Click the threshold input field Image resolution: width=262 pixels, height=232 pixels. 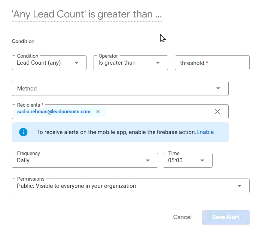pyautogui.click(x=212, y=63)
